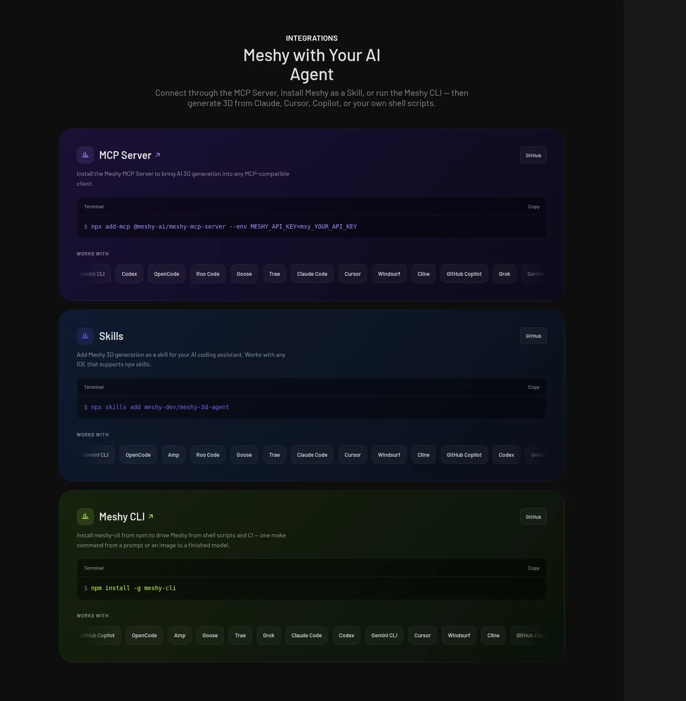Click the "Meshy with Your AI Agent" headline

[312, 65]
